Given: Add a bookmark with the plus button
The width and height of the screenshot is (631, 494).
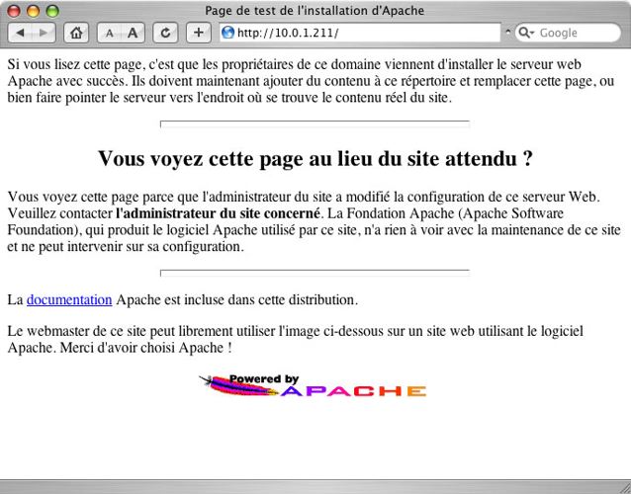Looking at the screenshot, I should tap(199, 33).
